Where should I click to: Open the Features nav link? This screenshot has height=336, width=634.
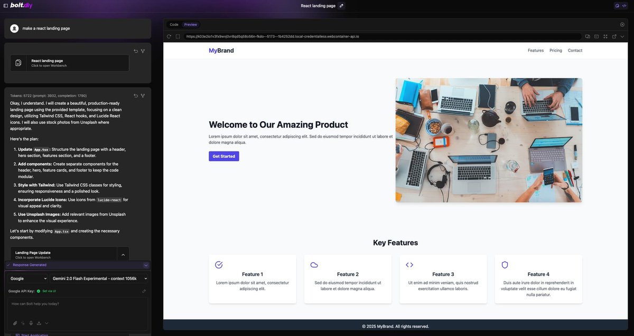point(536,51)
